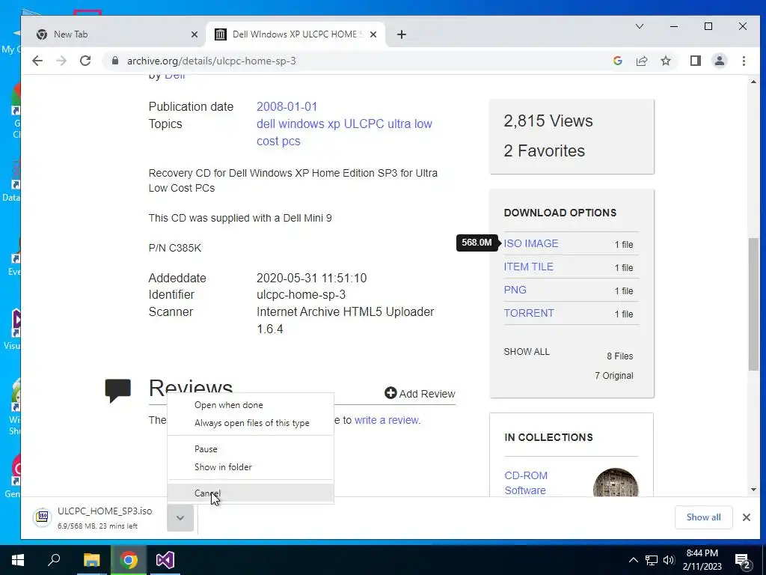This screenshot has height=575, width=766.
Task: Open the CD-ROM Software collection link
Action: [x=526, y=483]
